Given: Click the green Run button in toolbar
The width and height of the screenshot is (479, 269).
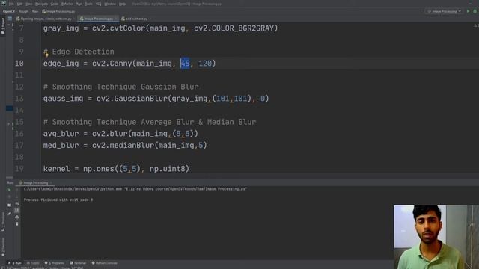Looking at the screenshot, I should coord(468,11).
